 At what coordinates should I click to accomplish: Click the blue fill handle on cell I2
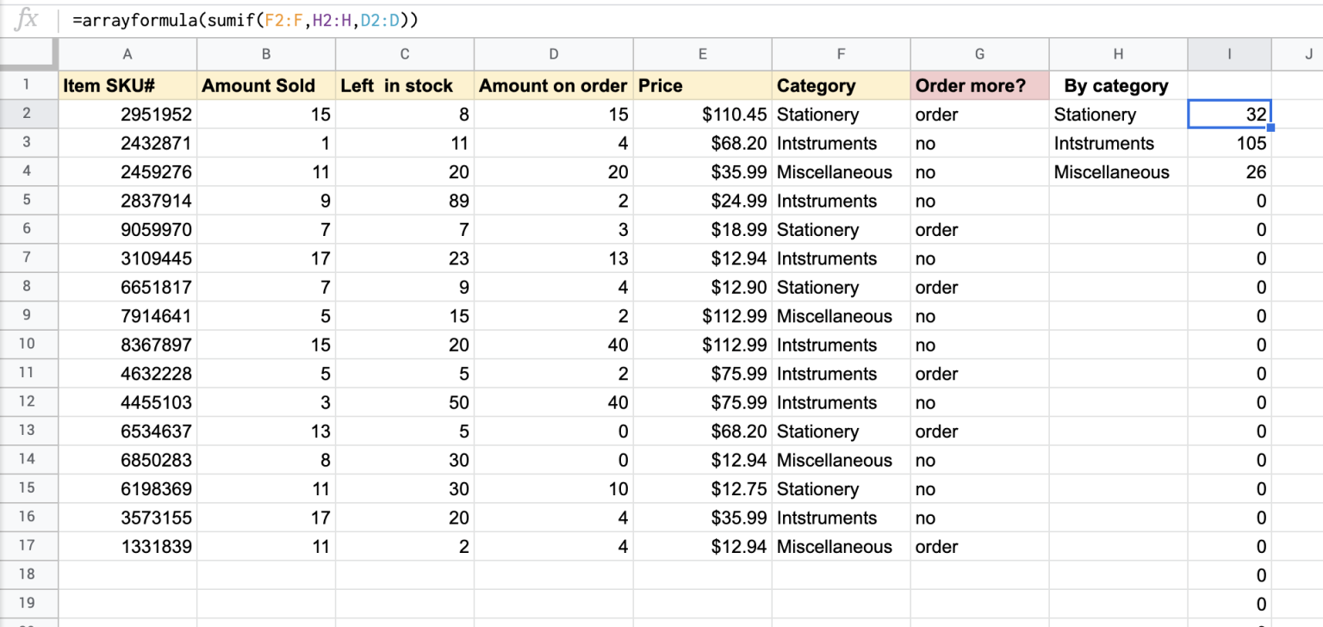coord(1270,126)
